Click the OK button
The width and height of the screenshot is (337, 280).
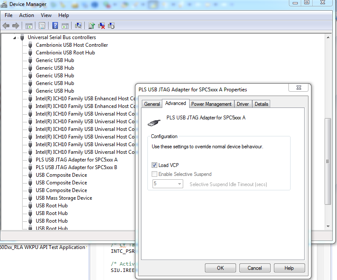click(x=220, y=268)
